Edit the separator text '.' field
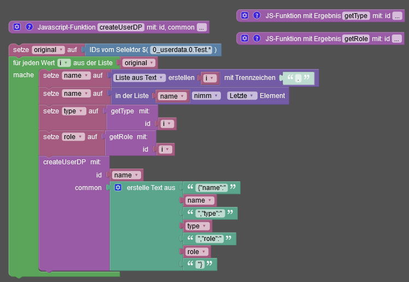This screenshot has width=409, height=282. [x=299, y=78]
